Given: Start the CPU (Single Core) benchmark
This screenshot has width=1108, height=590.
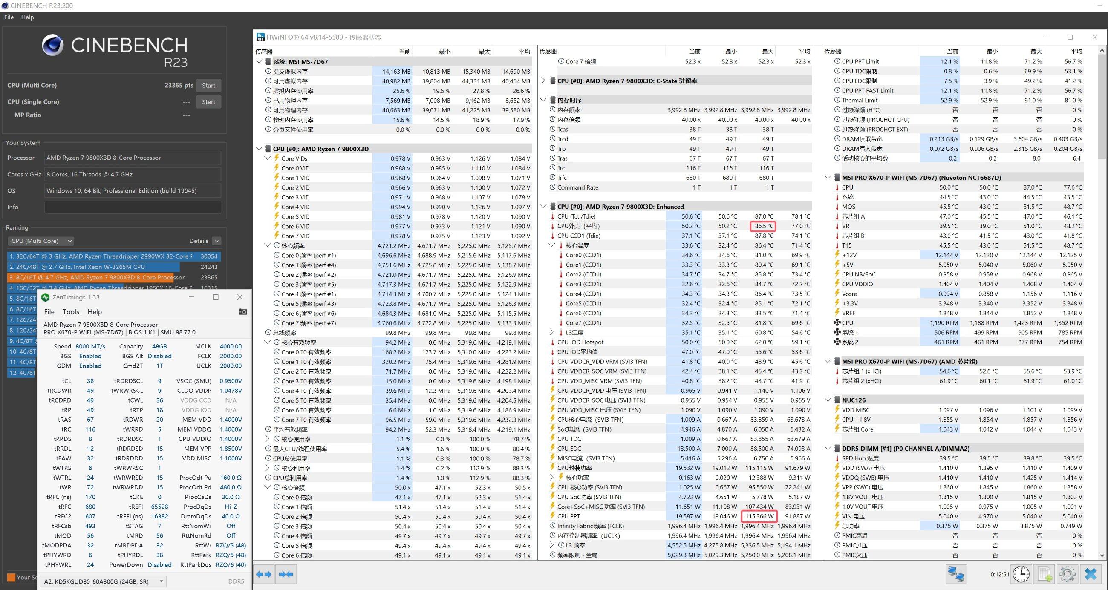Looking at the screenshot, I should click(x=209, y=102).
